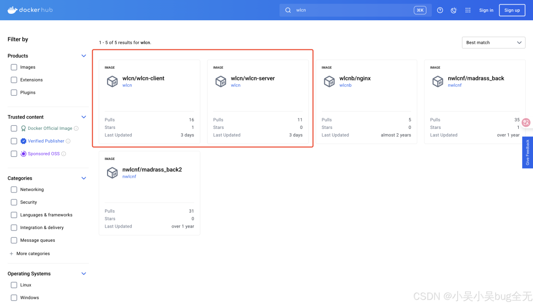Click the nwlcnf/madrass_back2 image cube icon
Image resolution: width=533 pixels, height=305 pixels.
[x=112, y=173]
